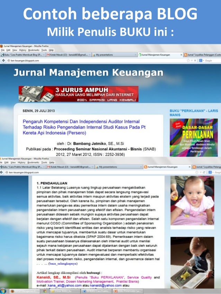
Task: Open View menu in upper Firefox window
Action: click(x=15, y=50)
